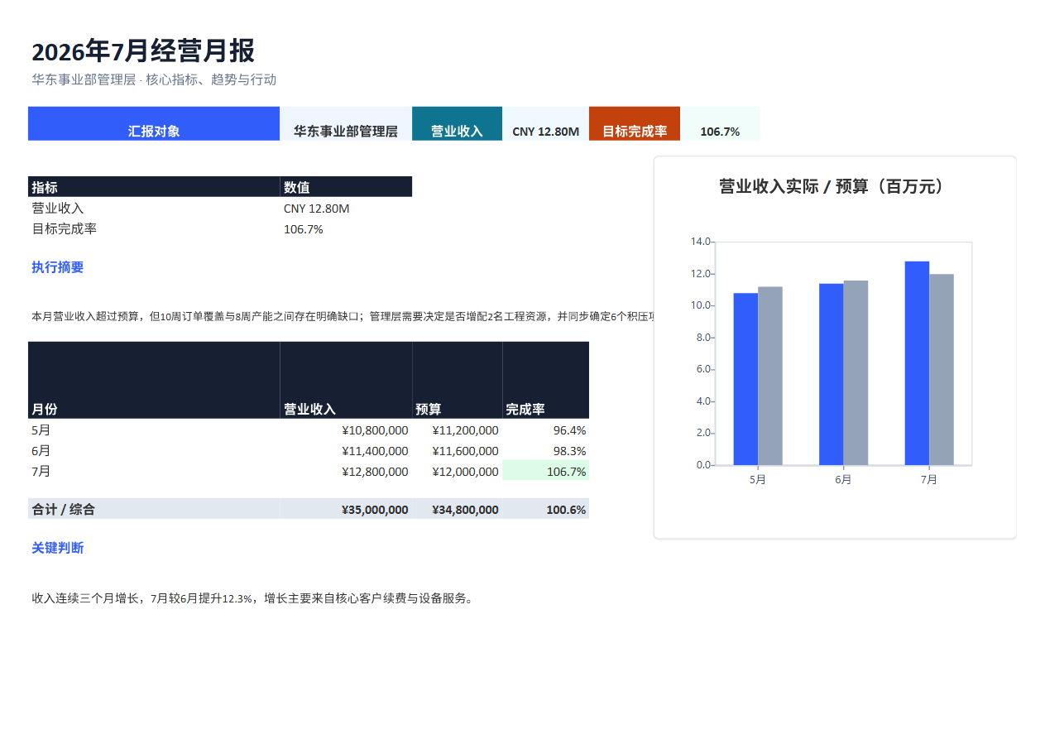Click the teal "营业收入" banner cell
The width and height of the screenshot is (1045, 739).
point(457,123)
